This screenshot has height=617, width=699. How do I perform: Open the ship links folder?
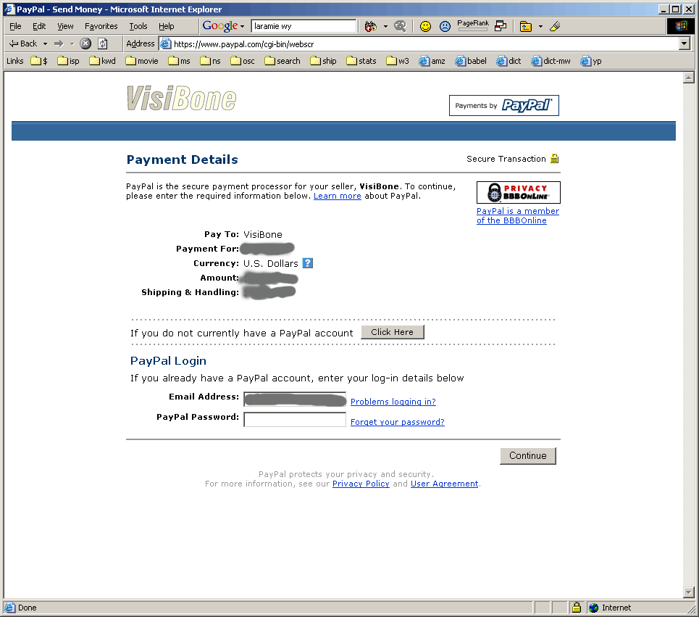tap(324, 61)
